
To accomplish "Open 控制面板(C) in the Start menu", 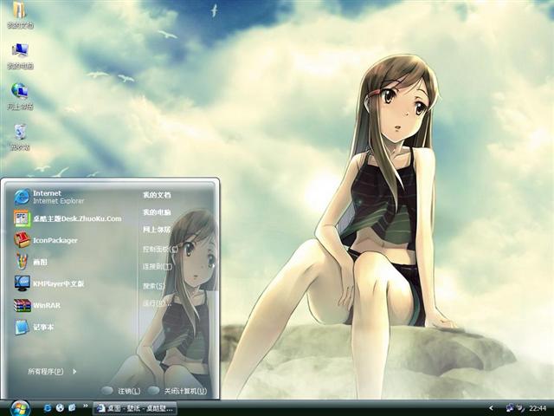I will point(159,249).
